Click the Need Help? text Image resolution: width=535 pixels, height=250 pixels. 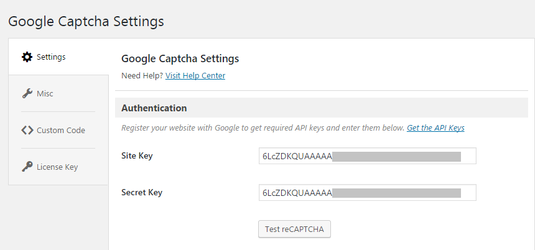click(142, 76)
